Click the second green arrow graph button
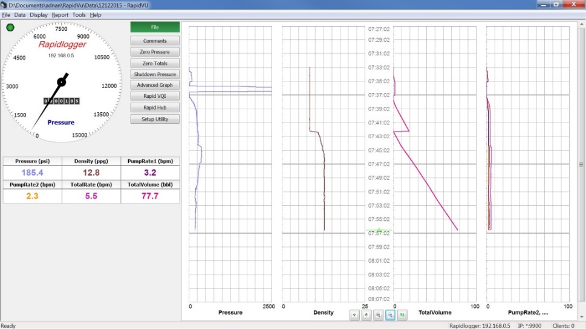 point(366,315)
